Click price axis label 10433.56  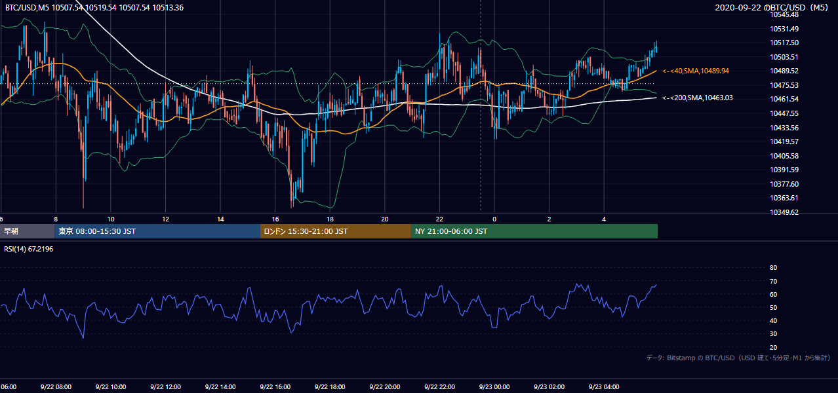point(784,127)
